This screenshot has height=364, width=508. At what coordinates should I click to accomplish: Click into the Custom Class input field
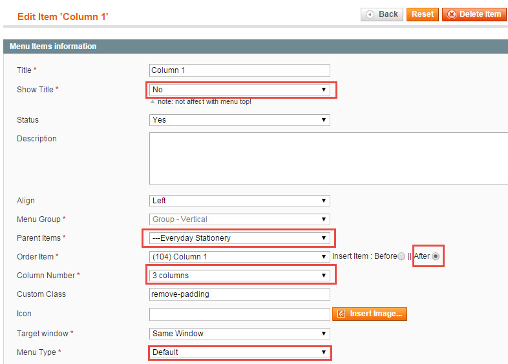[x=239, y=294]
